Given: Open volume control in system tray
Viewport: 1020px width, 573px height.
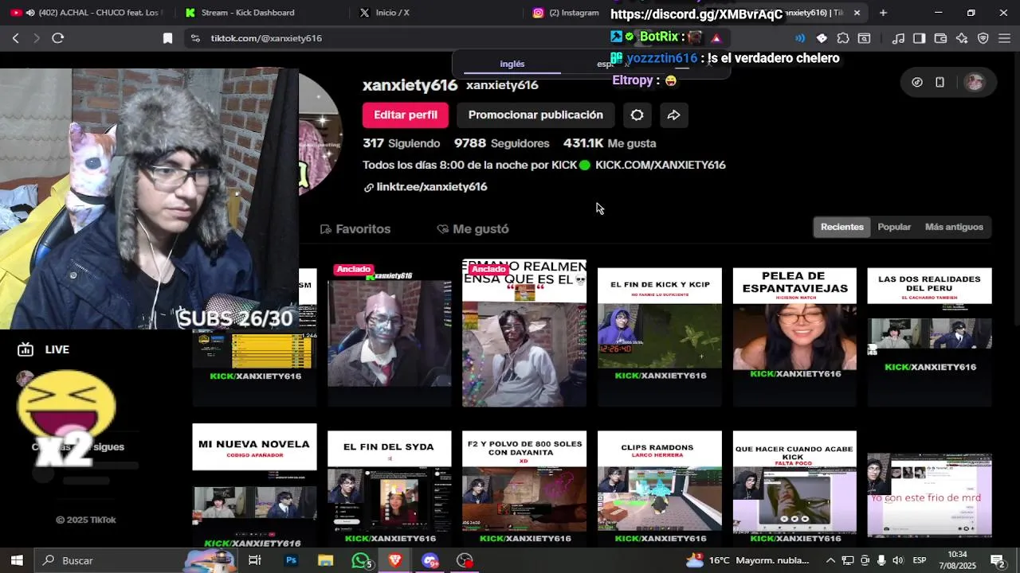Looking at the screenshot, I should tap(897, 560).
